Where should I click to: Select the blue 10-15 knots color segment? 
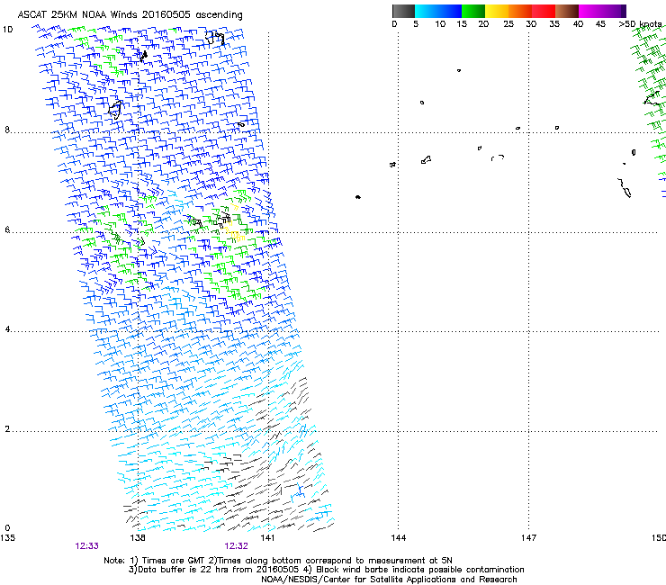click(450, 11)
